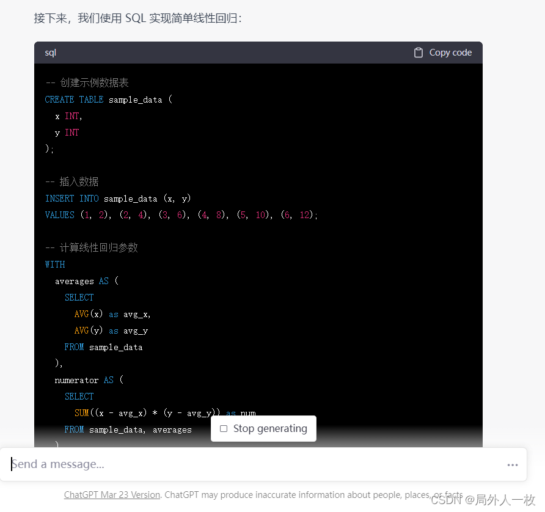
Task: Click the heading 接下来，我们使用 SQL 实现简单线性回归
Action: (137, 18)
